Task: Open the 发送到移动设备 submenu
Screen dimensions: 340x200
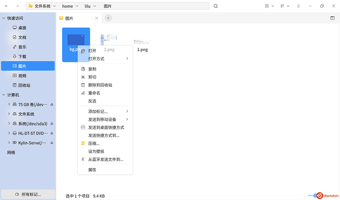Action: [x=105, y=120]
